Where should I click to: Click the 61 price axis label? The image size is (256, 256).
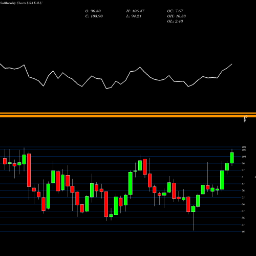click(x=244, y=211)
